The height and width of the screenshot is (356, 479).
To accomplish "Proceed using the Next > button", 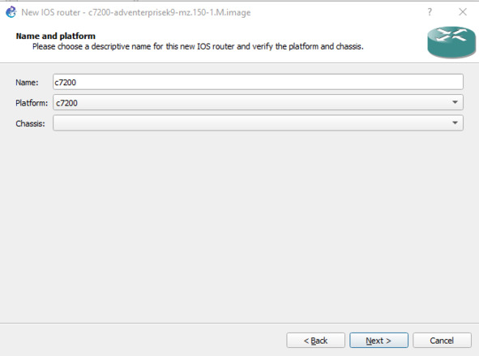I will point(378,341).
